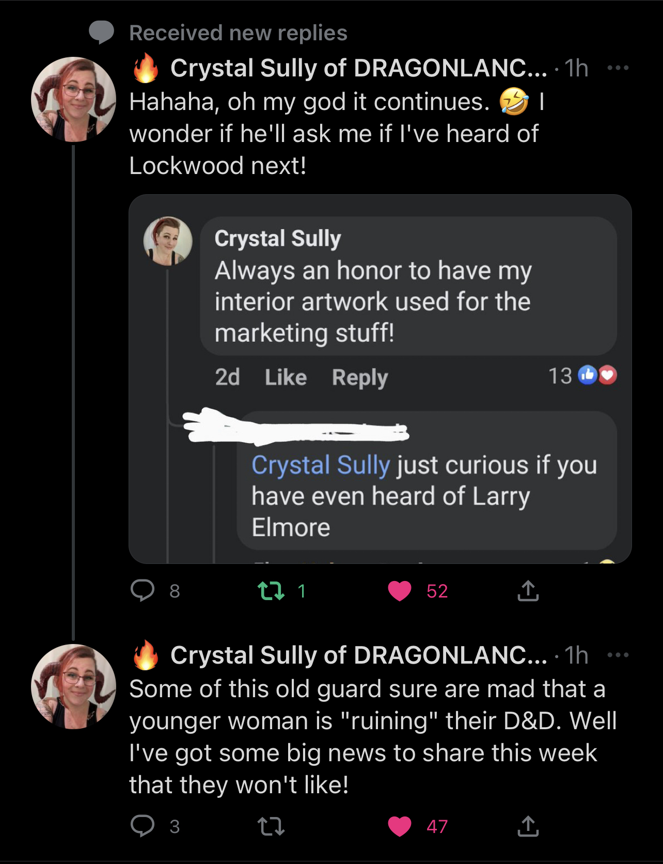Click the 1h timestamp on the second tweet
This screenshot has width=663, height=864.
click(x=576, y=655)
